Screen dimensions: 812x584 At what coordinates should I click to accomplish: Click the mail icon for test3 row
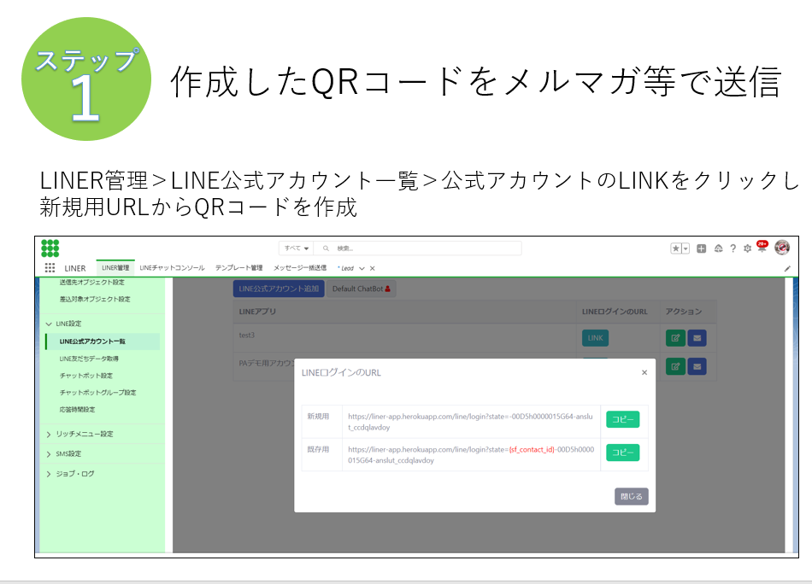[x=697, y=338]
